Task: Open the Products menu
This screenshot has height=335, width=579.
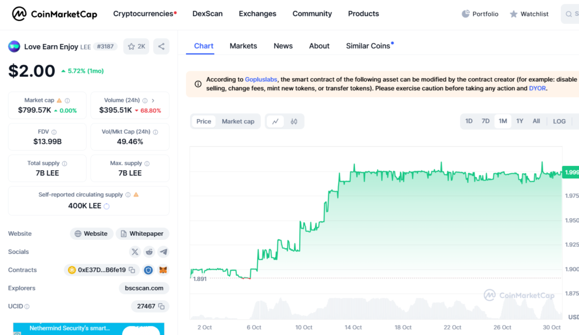Action: coord(364,14)
